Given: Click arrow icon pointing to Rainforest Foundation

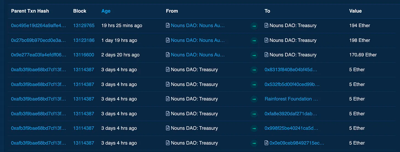Looking at the screenshot, I should pos(254,99).
